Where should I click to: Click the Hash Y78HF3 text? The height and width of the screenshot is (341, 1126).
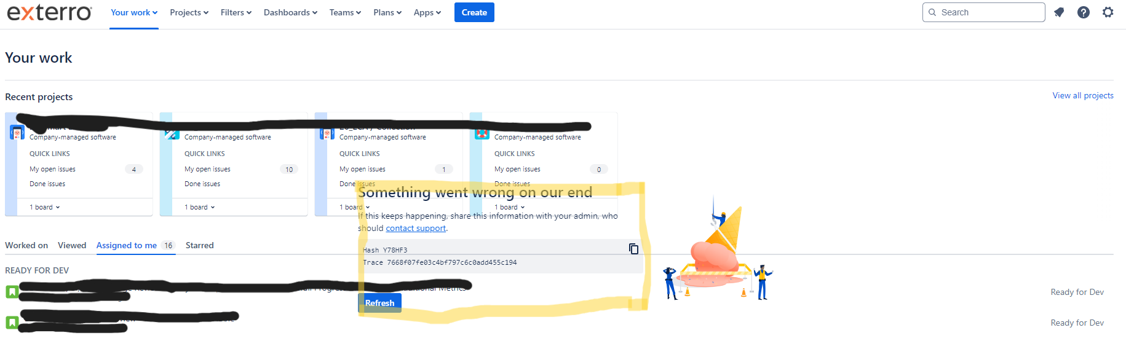click(x=385, y=250)
